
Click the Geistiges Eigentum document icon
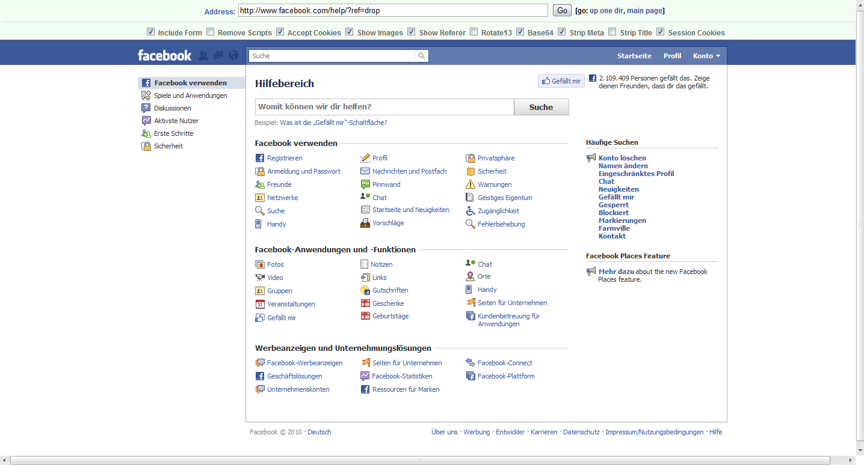[471, 198]
